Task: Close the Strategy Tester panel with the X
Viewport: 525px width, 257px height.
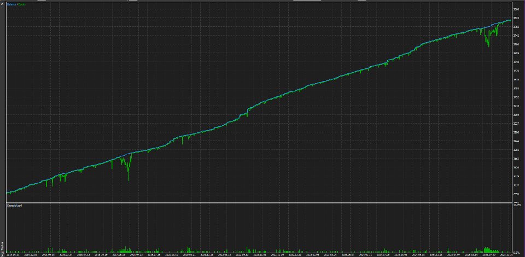Action: pyautogui.click(x=2, y=4)
